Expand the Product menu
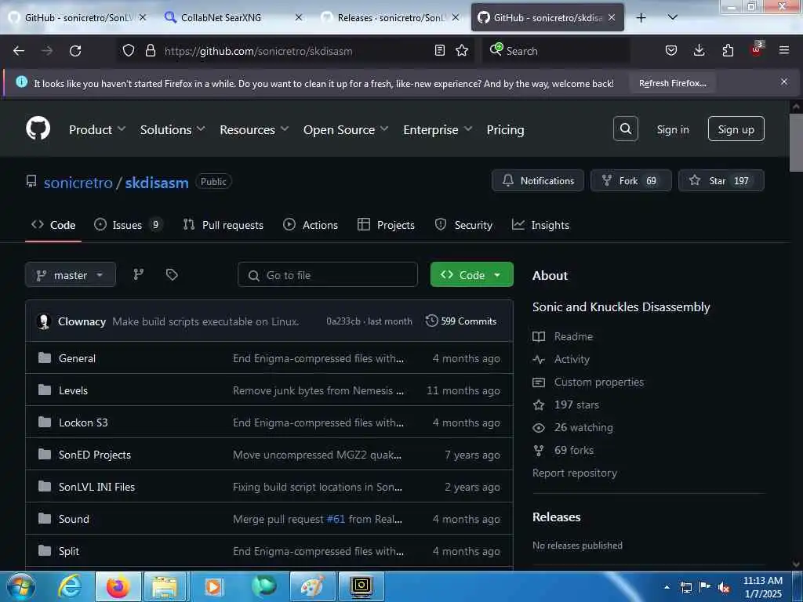 coord(97,129)
